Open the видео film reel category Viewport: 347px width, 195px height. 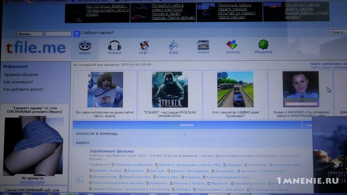coord(85,48)
